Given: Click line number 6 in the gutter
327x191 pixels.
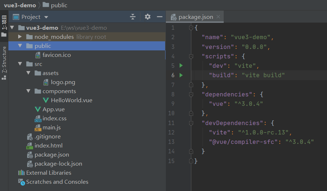Looking at the screenshot, I should pyautogui.click(x=173, y=75).
